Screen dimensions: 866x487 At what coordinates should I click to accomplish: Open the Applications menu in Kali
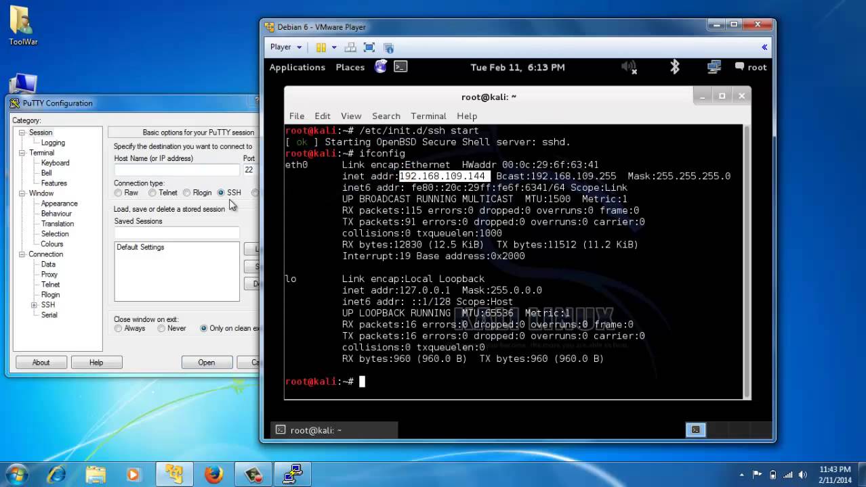pyautogui.click(x=297, y=67)
